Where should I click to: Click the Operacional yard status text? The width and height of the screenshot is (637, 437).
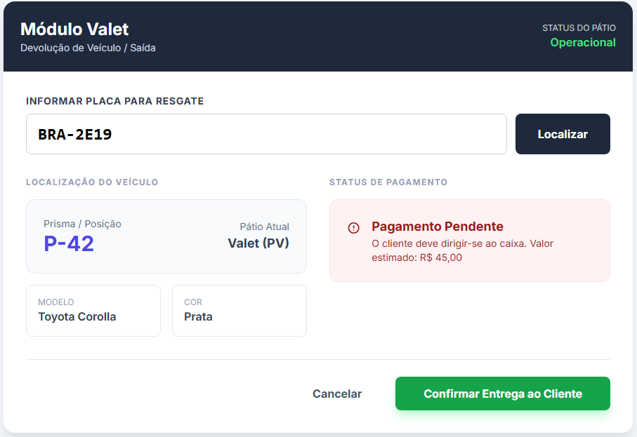pos(582,43)
